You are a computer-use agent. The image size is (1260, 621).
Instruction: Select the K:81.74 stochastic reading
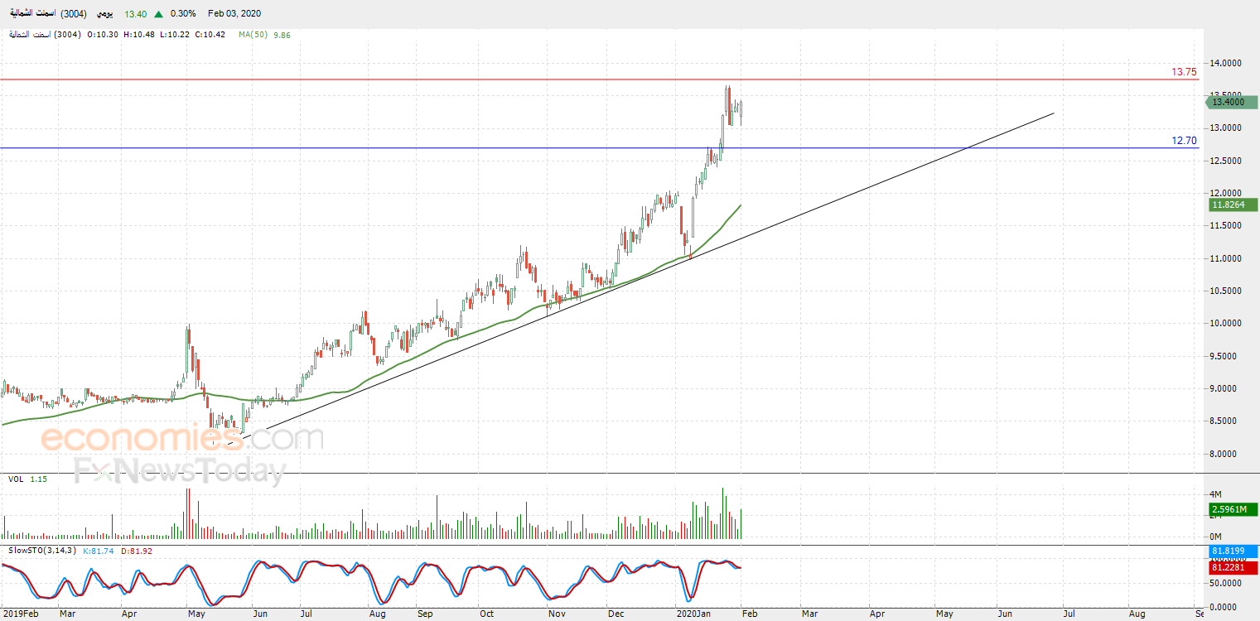pyautogui.click(x=100, y=551)
